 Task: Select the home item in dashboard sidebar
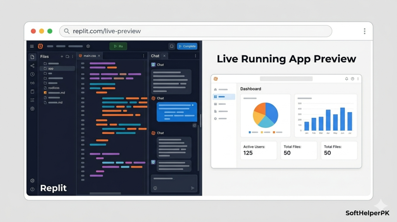click(x=221, y=89)
